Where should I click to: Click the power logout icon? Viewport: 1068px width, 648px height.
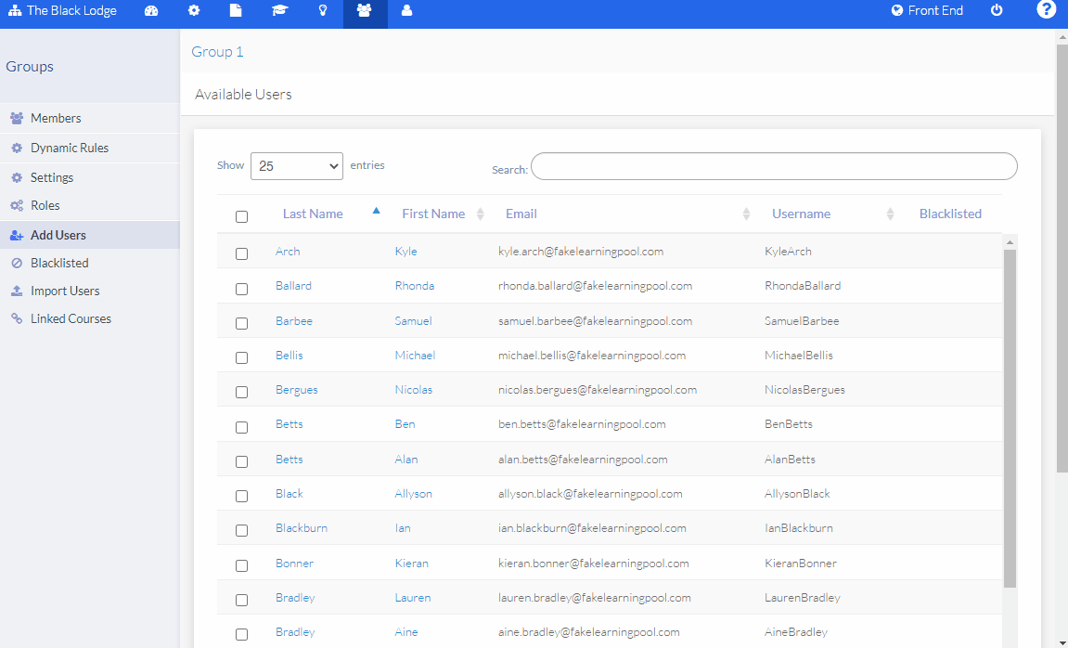997,11
